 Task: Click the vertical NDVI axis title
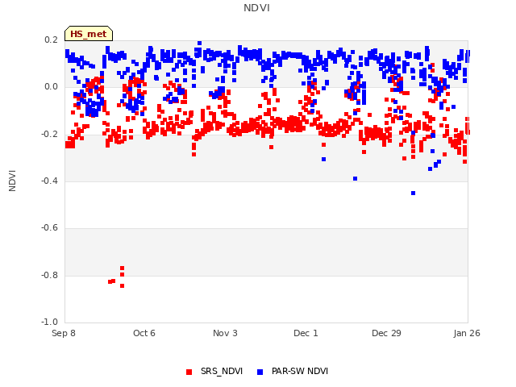coord(12,181)
